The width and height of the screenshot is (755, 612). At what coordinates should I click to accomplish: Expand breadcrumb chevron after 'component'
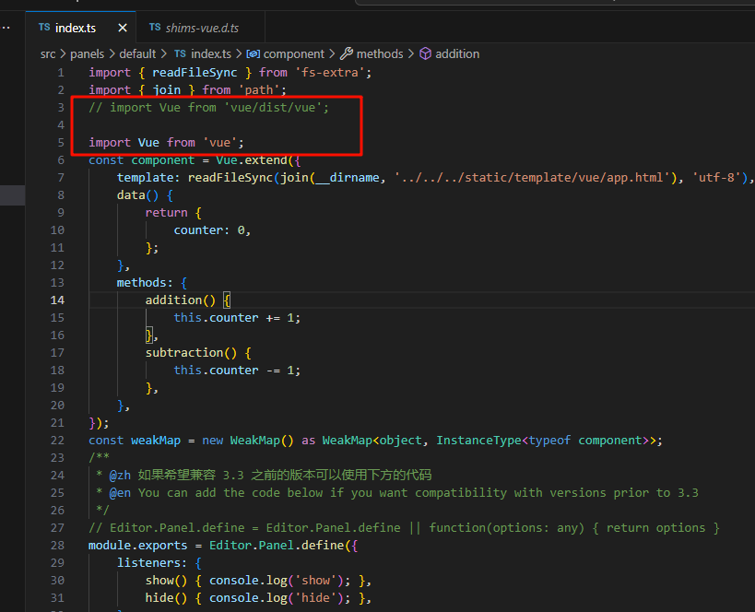click(x=332, y=54)
